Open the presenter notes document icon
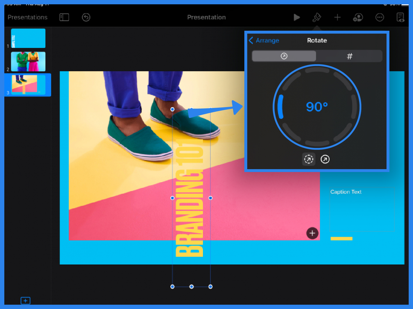Viewport: 413px width, 309px height. (x=400, y=18)
